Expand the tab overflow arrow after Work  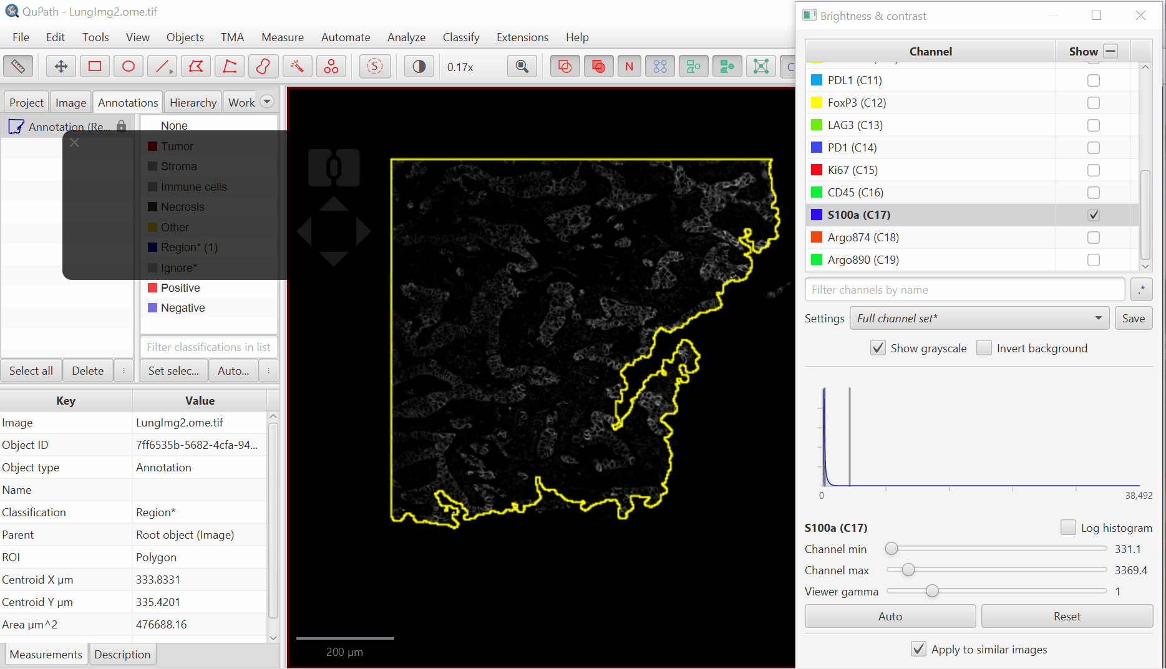(267, 102)
